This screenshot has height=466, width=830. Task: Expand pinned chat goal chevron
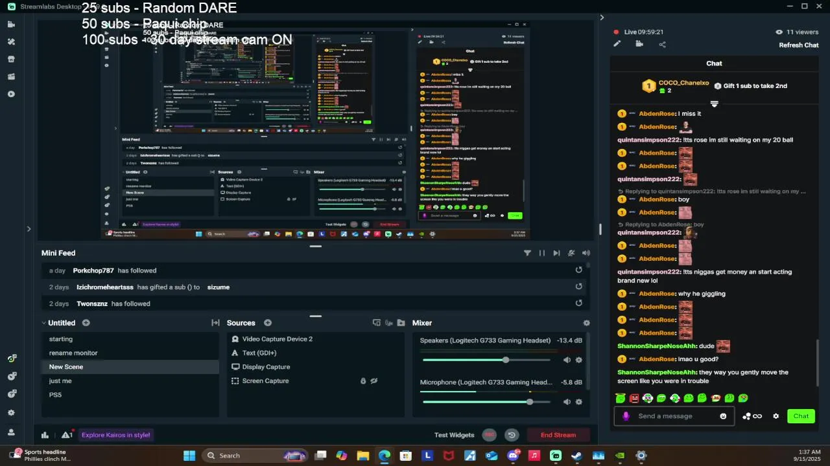[714, 104]
